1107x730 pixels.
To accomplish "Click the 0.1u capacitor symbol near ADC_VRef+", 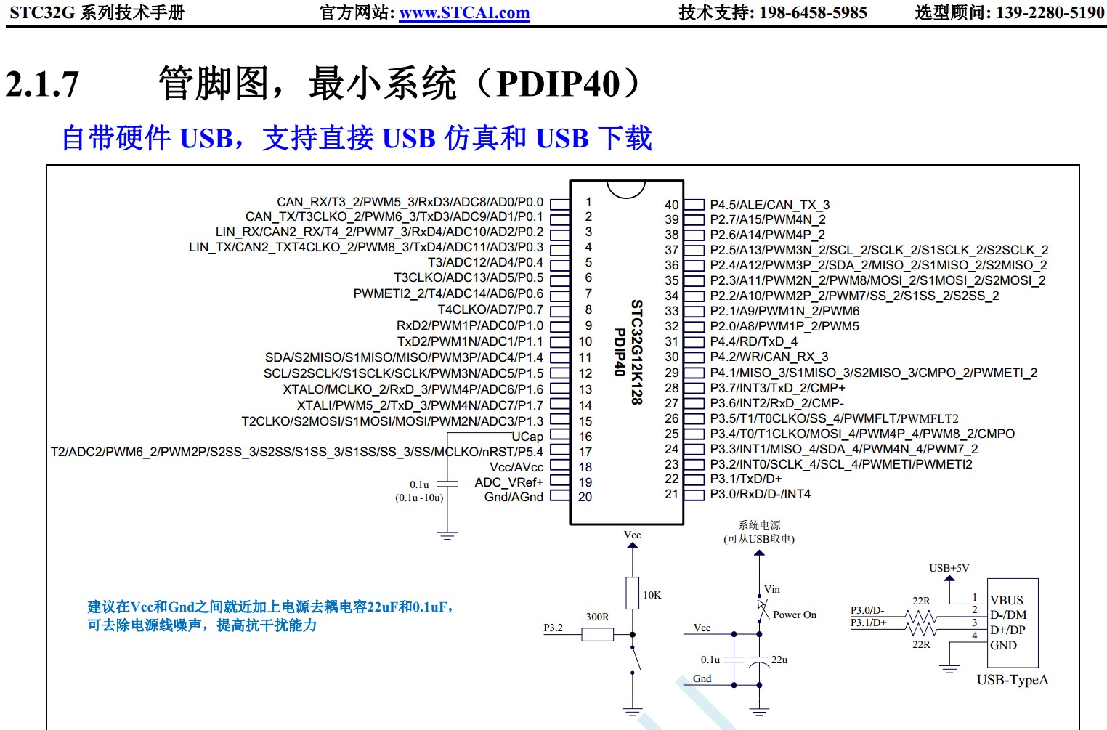I will click(x=447, y=483).
